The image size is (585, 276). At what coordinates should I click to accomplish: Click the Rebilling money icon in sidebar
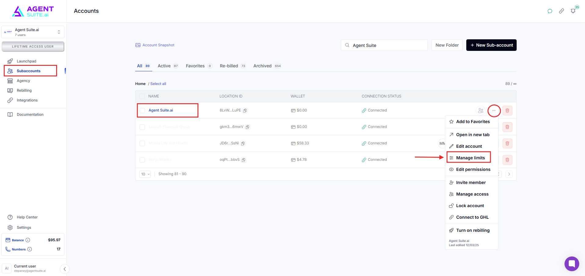point(10,90)
